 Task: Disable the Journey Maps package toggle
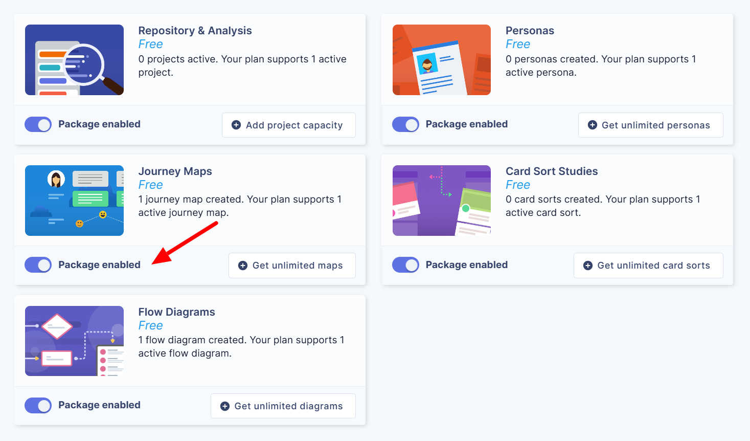tap(38, 265)
